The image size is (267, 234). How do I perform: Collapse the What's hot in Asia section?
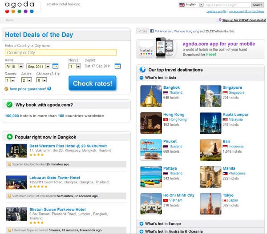(142, 78)
